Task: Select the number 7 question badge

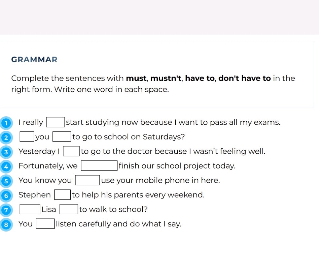Action: click(6, 210)
